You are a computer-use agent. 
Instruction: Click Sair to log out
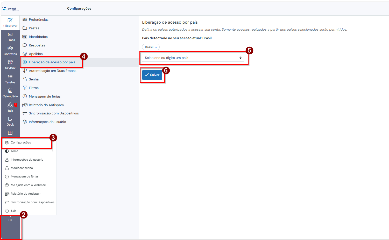pos(29,211)
